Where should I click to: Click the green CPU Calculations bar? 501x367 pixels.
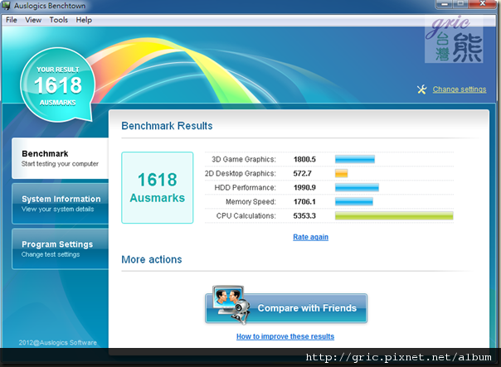coord(394,215)
